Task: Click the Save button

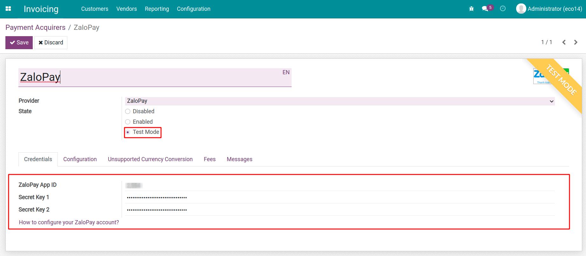Action: point(19,43)
